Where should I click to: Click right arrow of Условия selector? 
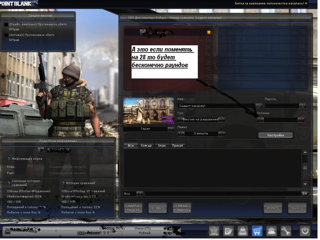(301, 120)
